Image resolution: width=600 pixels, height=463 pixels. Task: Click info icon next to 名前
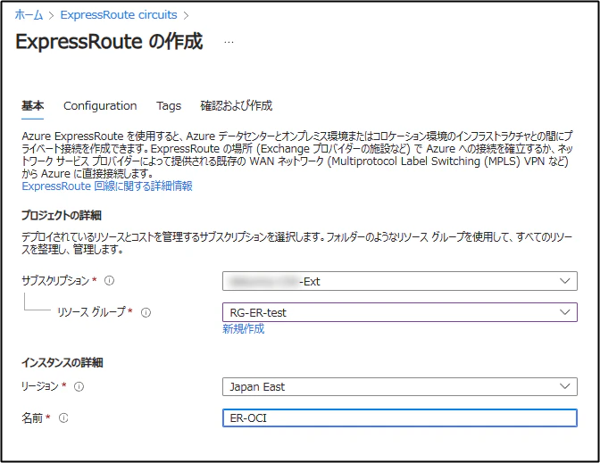(x=63, y=418)
